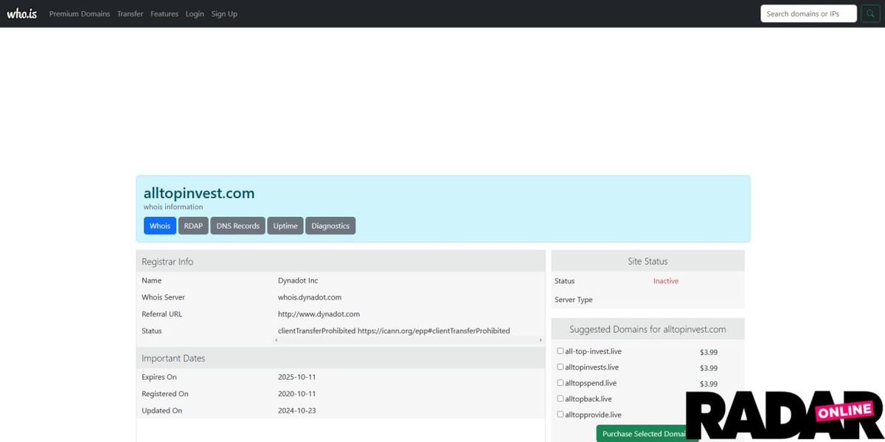
Task: Check the all-top-invest.live checkbox
Action: (560, 351)
